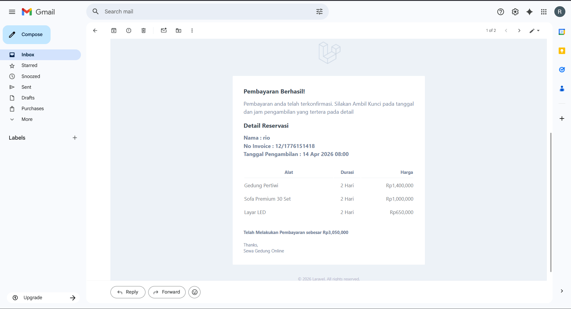This screenshot has width=571, height=309.
Task: Click the email scrollbar
Action: (551, 202)
